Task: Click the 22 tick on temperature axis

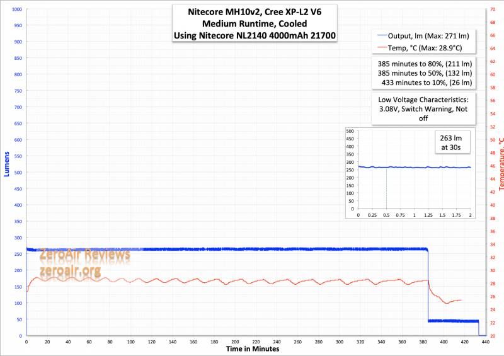Action: (493, 323)
